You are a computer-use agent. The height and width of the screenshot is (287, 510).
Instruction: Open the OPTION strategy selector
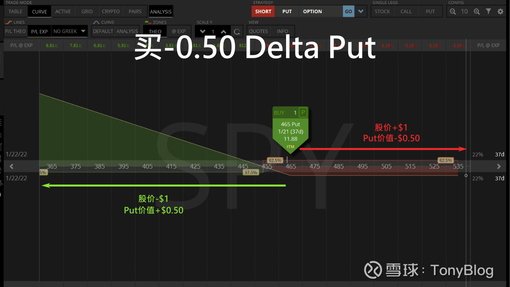[321, 12]
